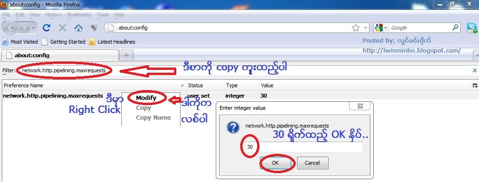Click the Stop loading X icon
The width and height of the screenshot is (479, 182).
[63, 28]
